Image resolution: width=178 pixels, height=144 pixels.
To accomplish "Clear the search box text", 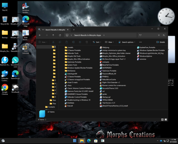I will (x=159, y=35).
